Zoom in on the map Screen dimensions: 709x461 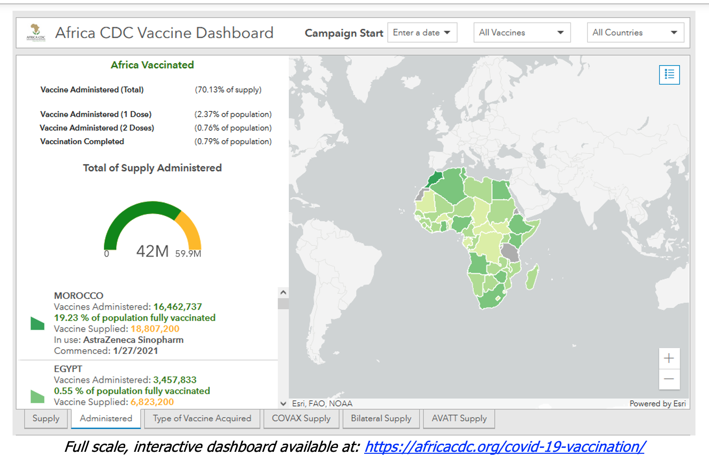click(x=669, y=358)
